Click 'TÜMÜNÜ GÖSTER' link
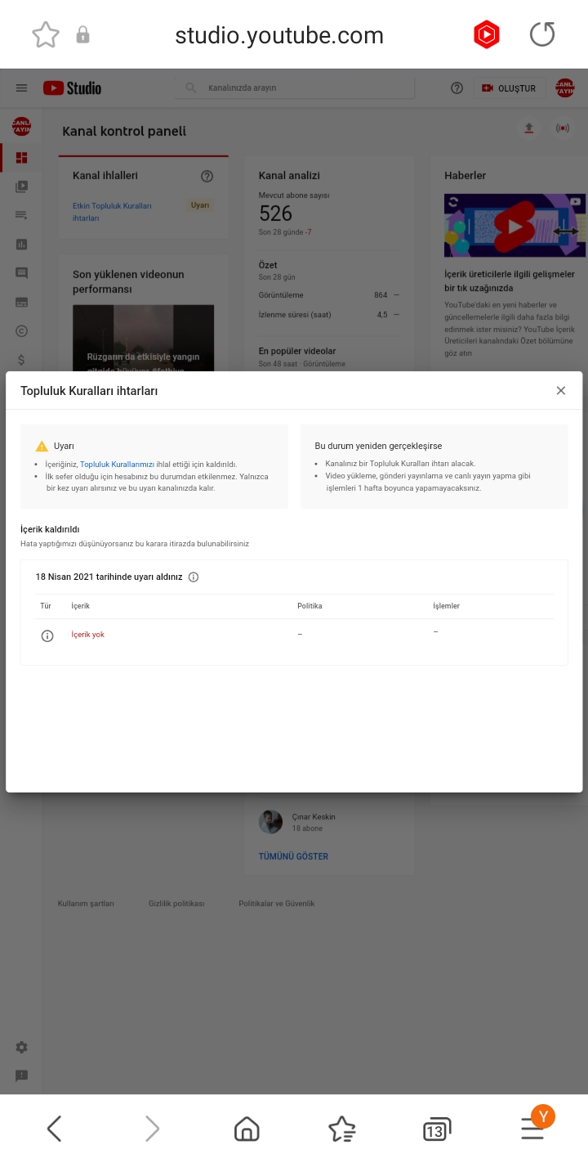This screenshot has height=1163, width=588. (x=293, y=856)
